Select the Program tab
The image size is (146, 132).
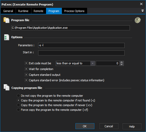(x=54, y=11)
